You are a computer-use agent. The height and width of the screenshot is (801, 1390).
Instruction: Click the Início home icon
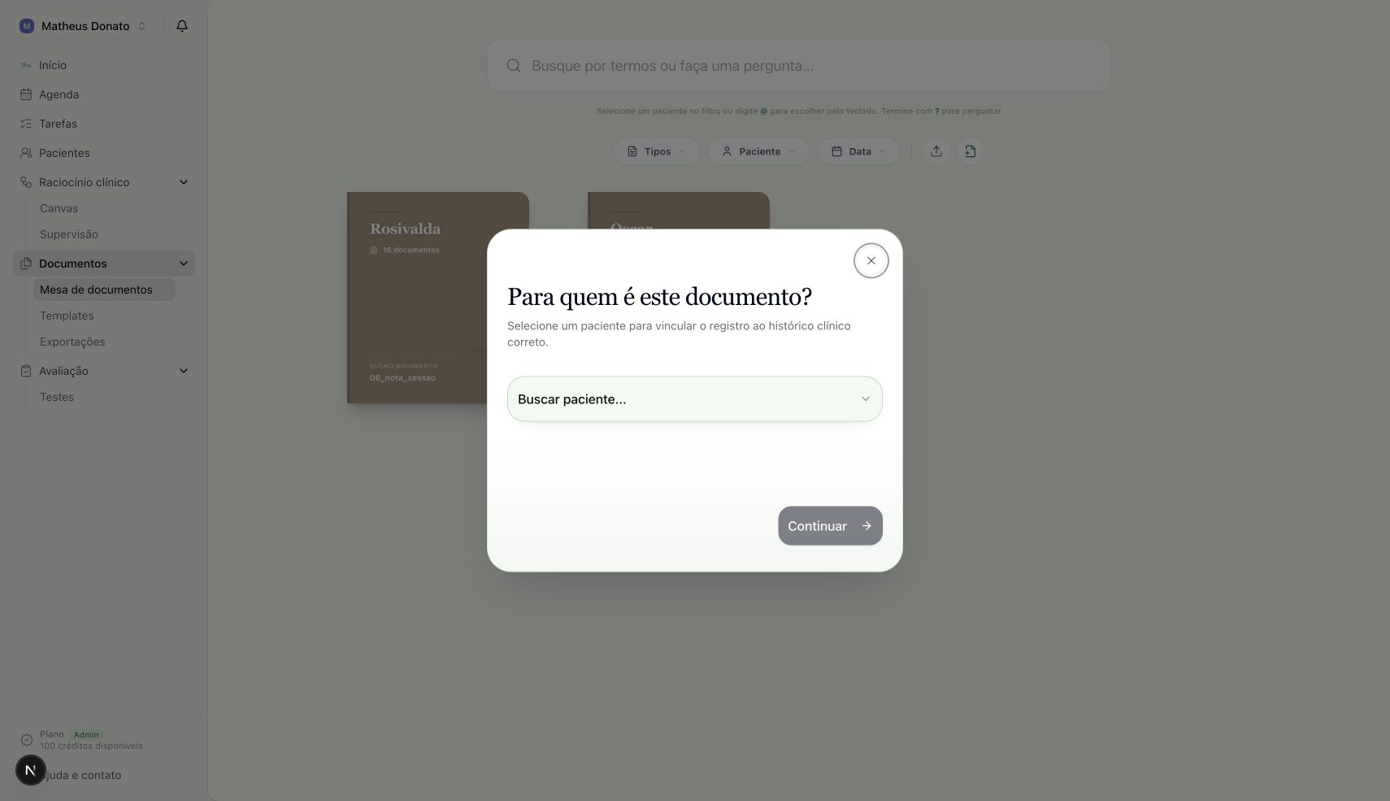coord(26,65)
